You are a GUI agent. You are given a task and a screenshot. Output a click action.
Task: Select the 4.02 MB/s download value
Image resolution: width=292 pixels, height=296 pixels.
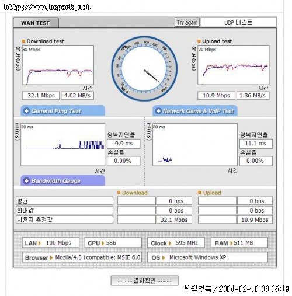pos(78,96)
